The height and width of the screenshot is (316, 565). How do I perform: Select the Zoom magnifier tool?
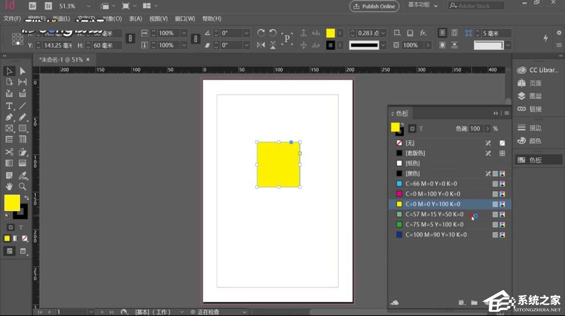[x=22, y=186]
